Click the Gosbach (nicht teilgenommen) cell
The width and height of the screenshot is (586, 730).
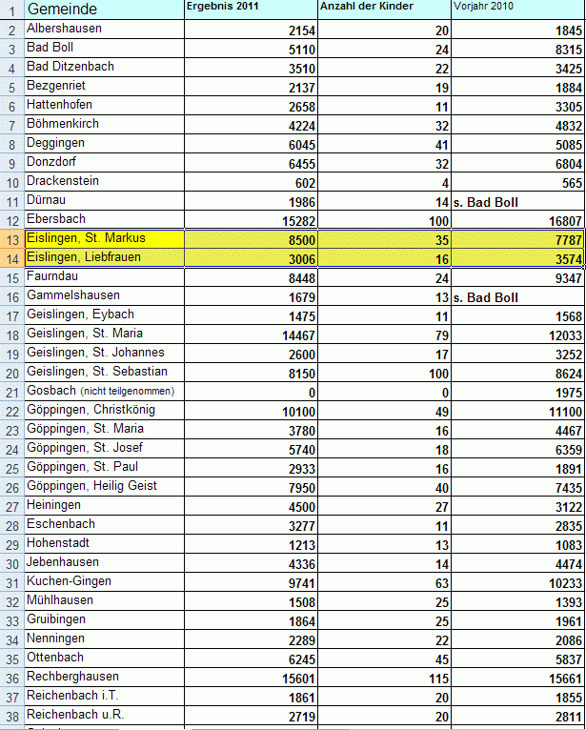pos(103,392)
